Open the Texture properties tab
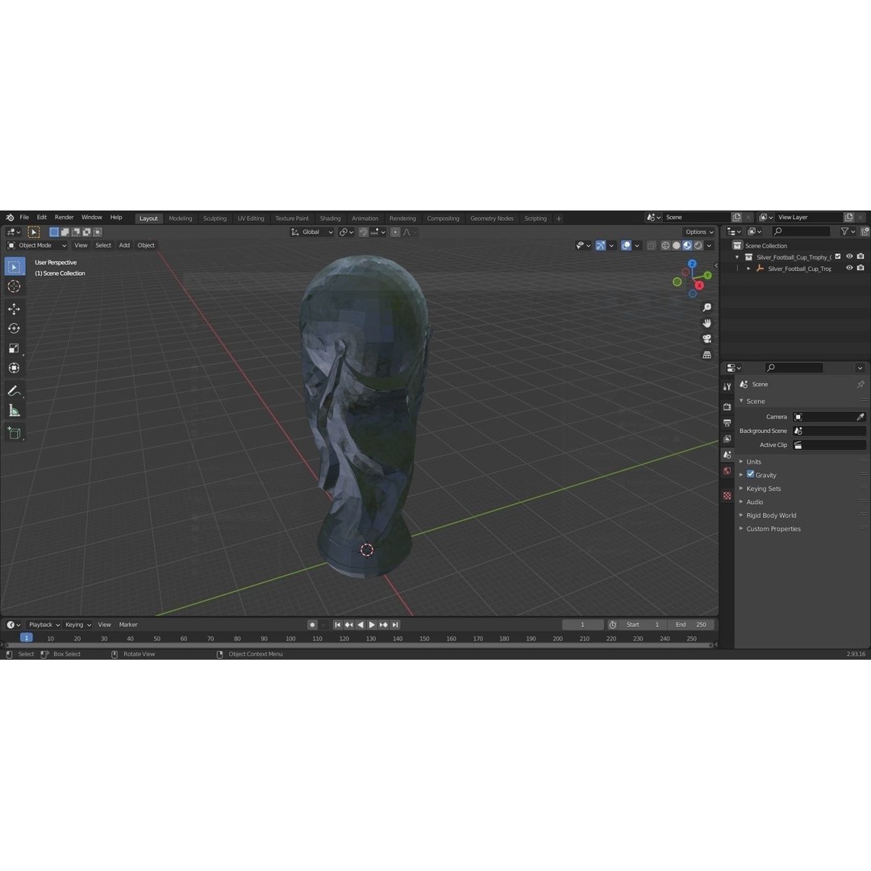The width and height of the screenshot is (871, 871). pyautogui.click(x=727, y=495)
